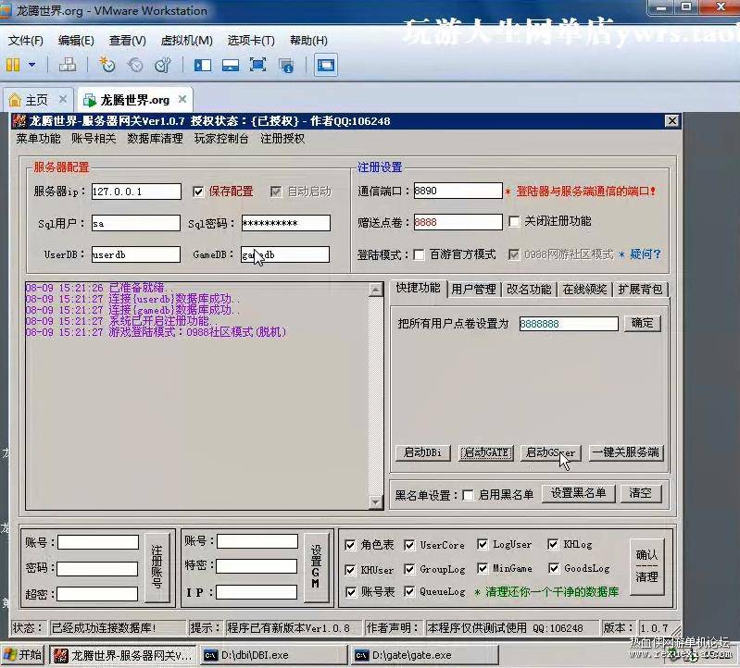
Task: Open the 虚拟机(M) menu
Action: point(186,41)
